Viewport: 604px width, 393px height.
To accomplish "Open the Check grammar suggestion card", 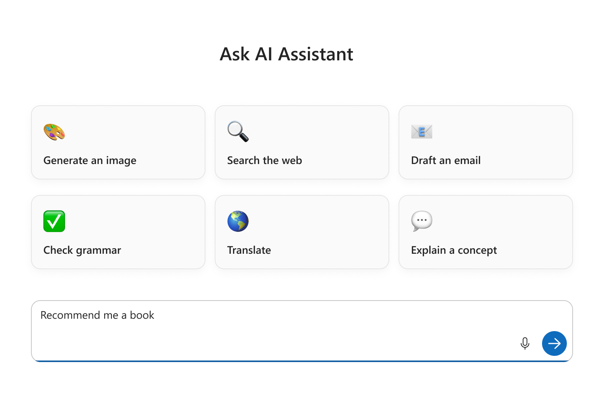I will point(118,232).
